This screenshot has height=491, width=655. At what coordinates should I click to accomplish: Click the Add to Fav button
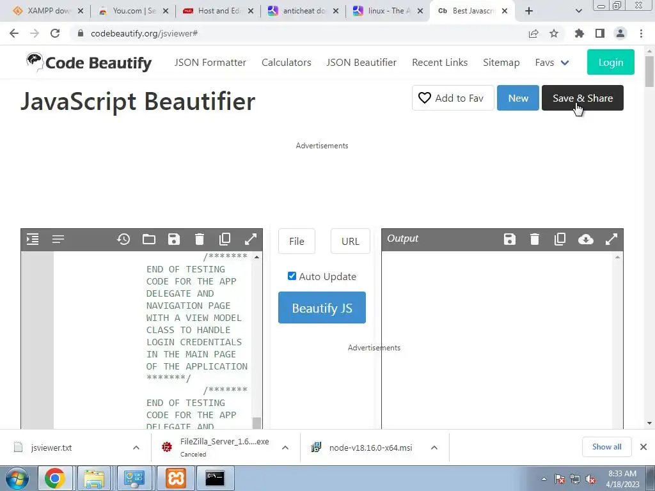(453, 98)
